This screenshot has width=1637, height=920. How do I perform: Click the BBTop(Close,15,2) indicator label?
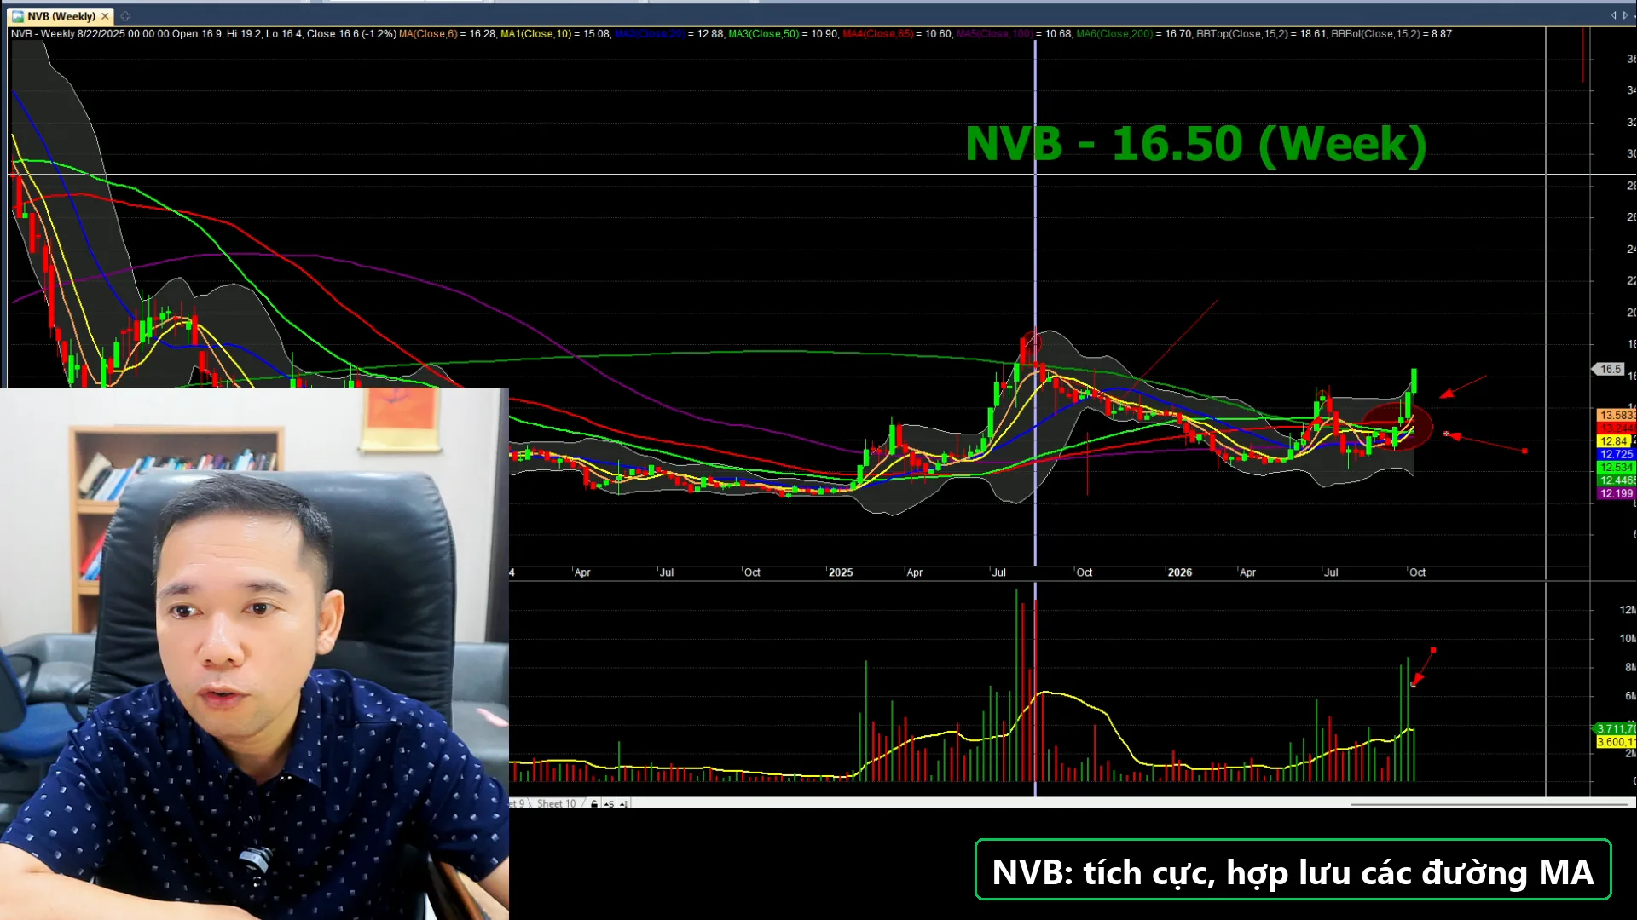pyautogui.click(x=1241, y=34)
